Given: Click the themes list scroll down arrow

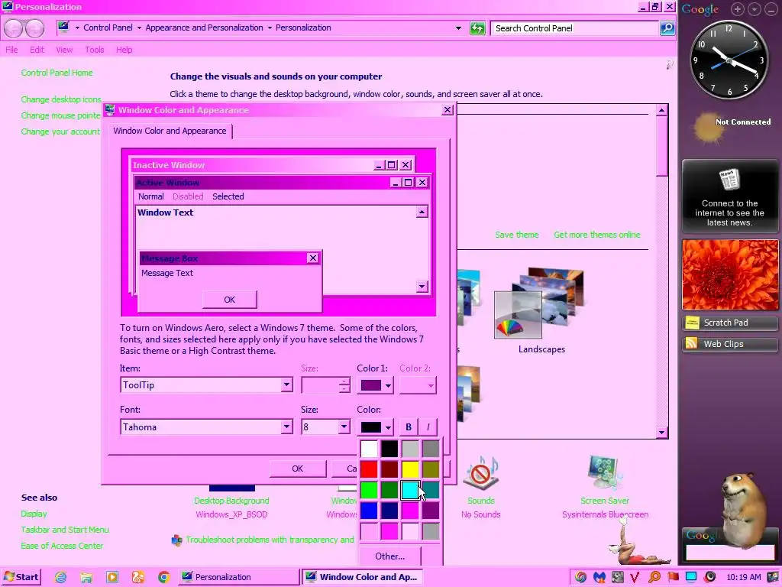Looking at the screenshot, I should click(662, 433).
